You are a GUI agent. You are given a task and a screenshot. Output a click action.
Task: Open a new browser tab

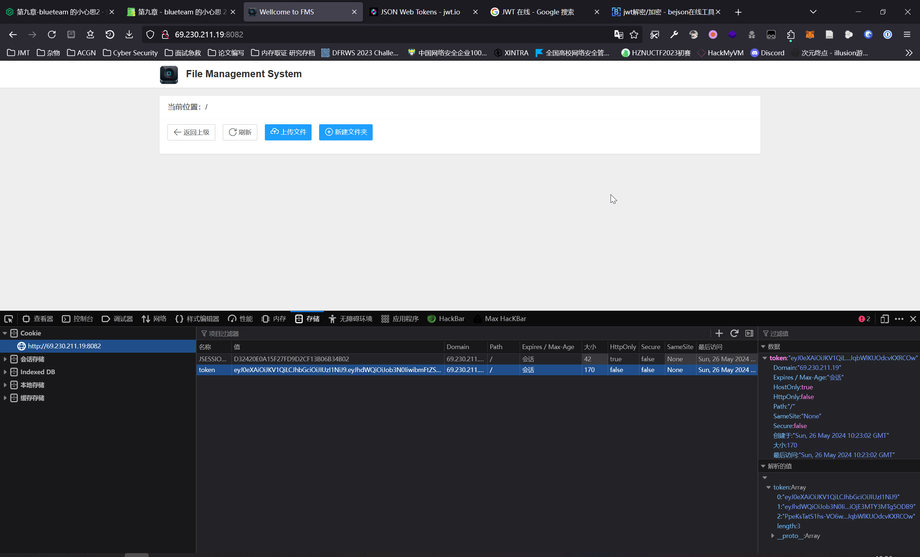click(x=738, y=12)
